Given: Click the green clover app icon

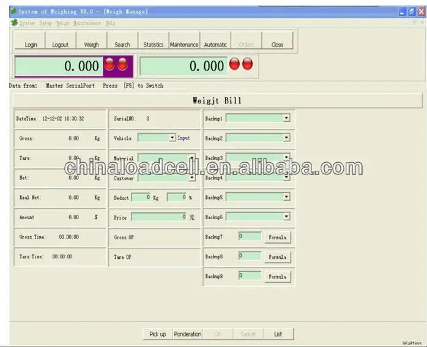Looking at the screenshot, I should [13, 12].
